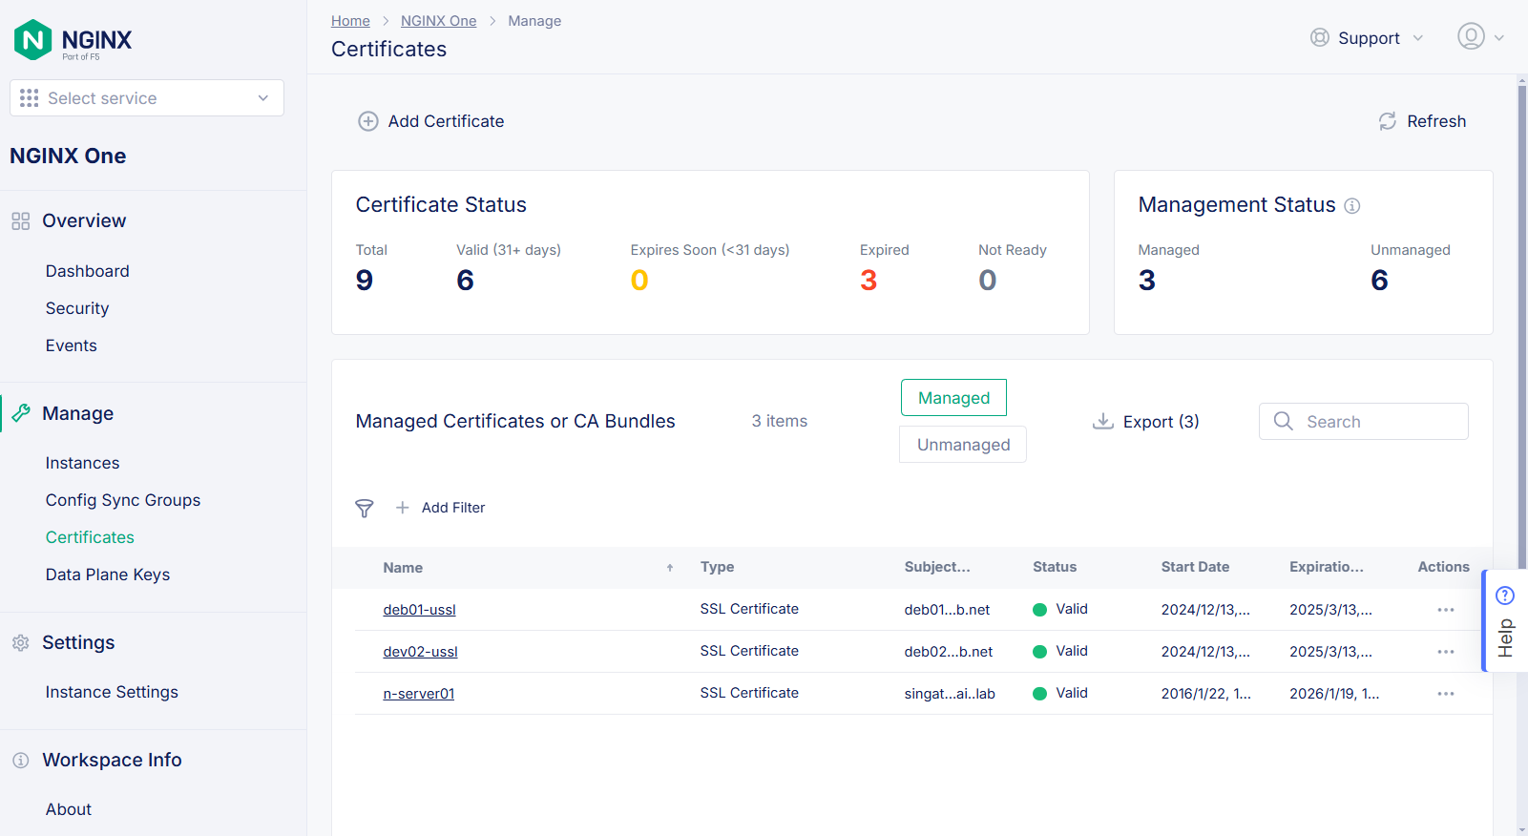Click the NGINX One breadcrumb link

pos(438,21)
